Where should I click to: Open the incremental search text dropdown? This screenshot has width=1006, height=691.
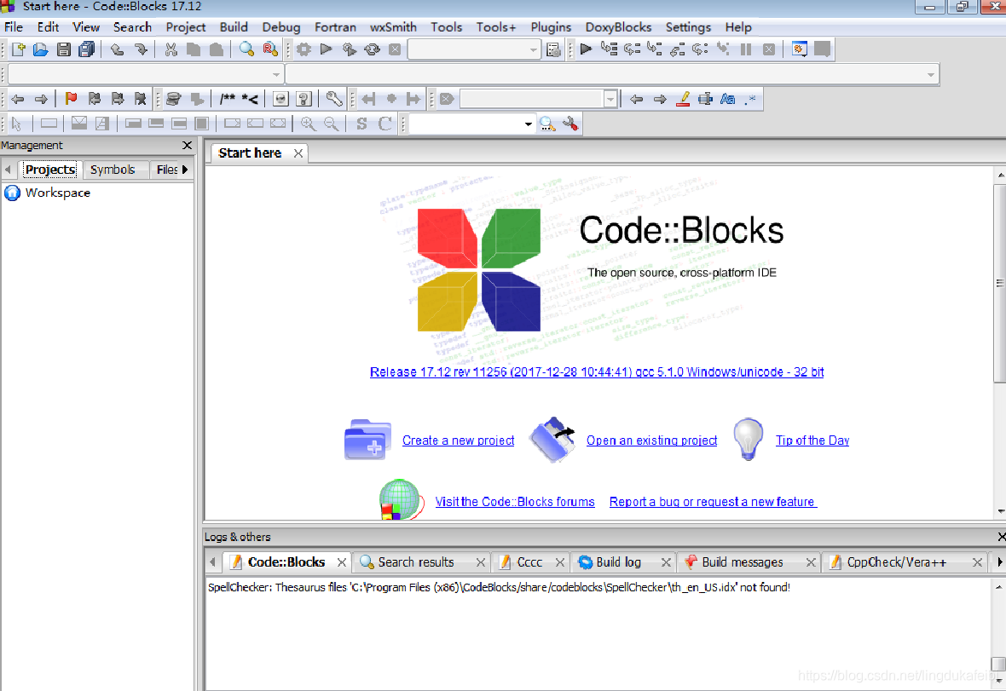(x=610, y=99)
